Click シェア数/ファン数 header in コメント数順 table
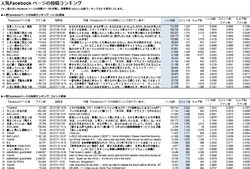 [x=241, y=102]
